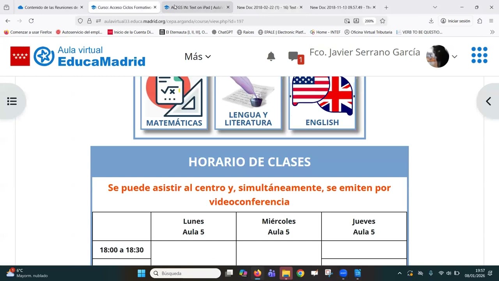
Task: Open Raíces bookmark
Action: point(246,32)
